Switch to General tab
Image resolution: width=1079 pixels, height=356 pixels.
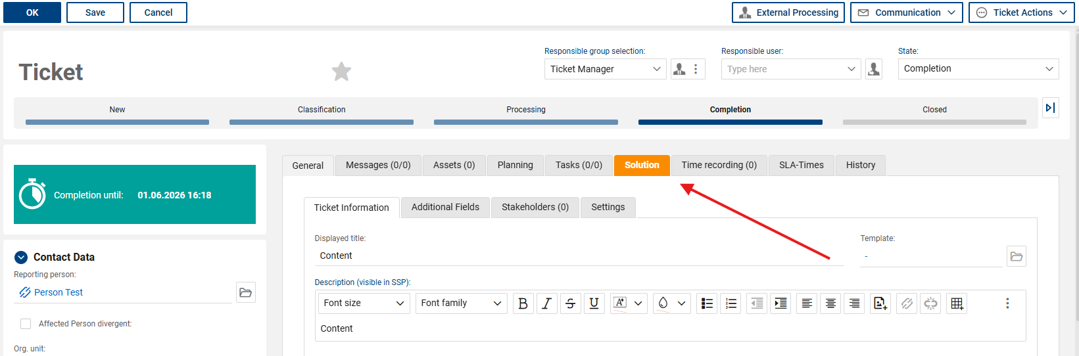[x=308, y=166]
